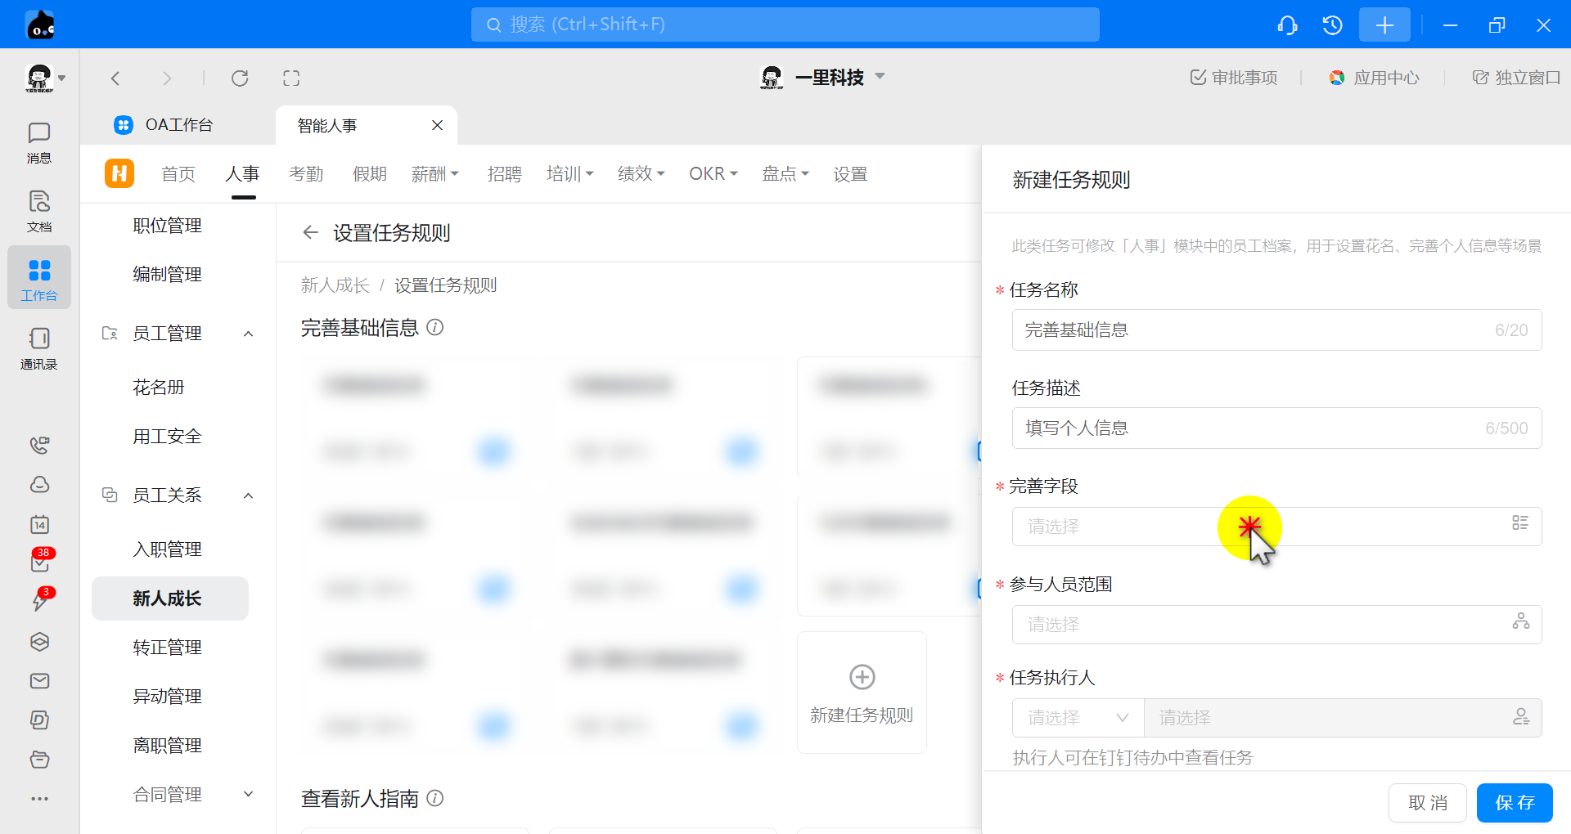Screen dimensions: 1571x834
Task: Click the 新建任务规则 card
Action: [x=862, y=693]
